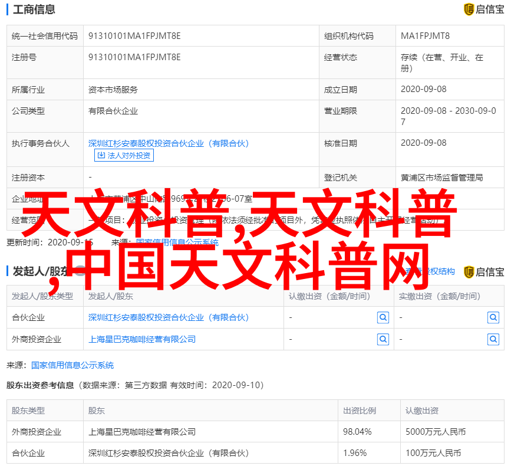Screen dimensions: 511x466
Task: Open 深圳红杉安泰 link in 发起人/股东 table
Action: pyautogui.click(x=169, y=317)
